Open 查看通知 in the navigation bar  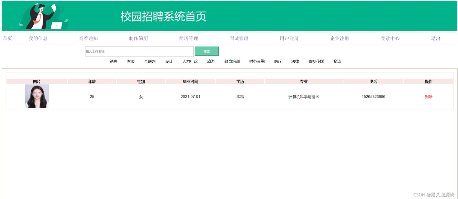(88, 38)
